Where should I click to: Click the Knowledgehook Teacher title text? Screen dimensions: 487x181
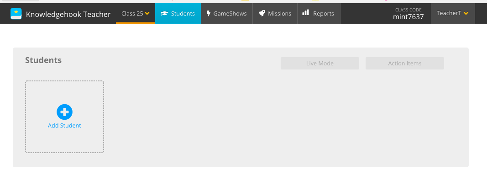click(68, 14)
